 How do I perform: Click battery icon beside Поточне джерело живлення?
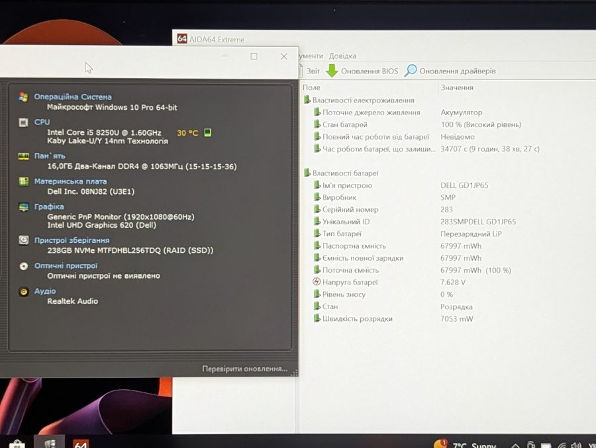pos(317,112)
